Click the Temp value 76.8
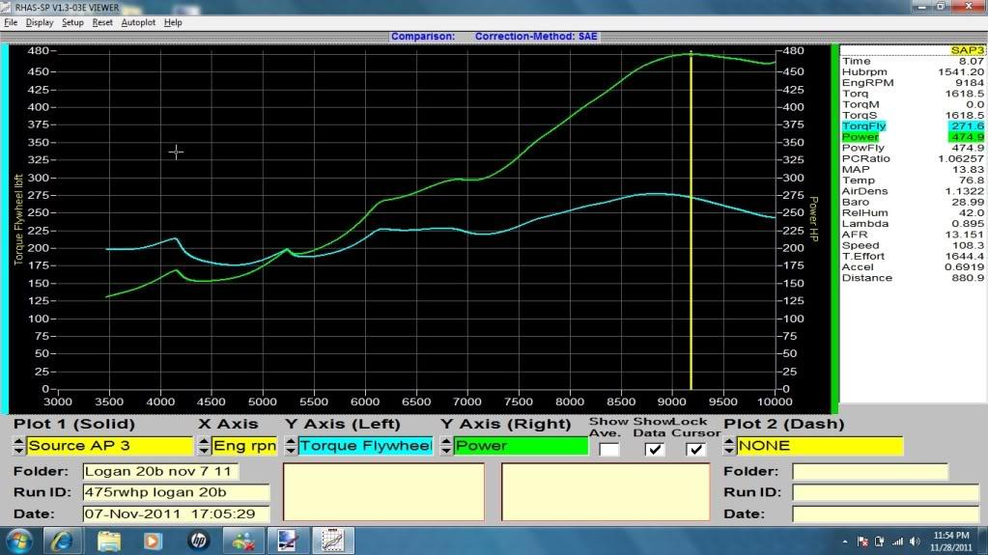Image resolution: width=988 pixels, height=555 pixels. [x=972, y=180]
